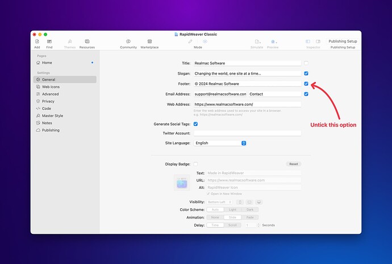This screenshot has height=264, width=392.
Task: Open Advanced settings
Action: [65, 94]
